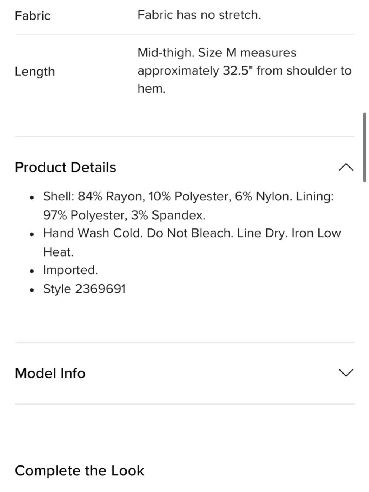Click the 'Hand Wash Cold' care line
The height and width of the screenshot is (492, 369).
(x=192, y=233)
